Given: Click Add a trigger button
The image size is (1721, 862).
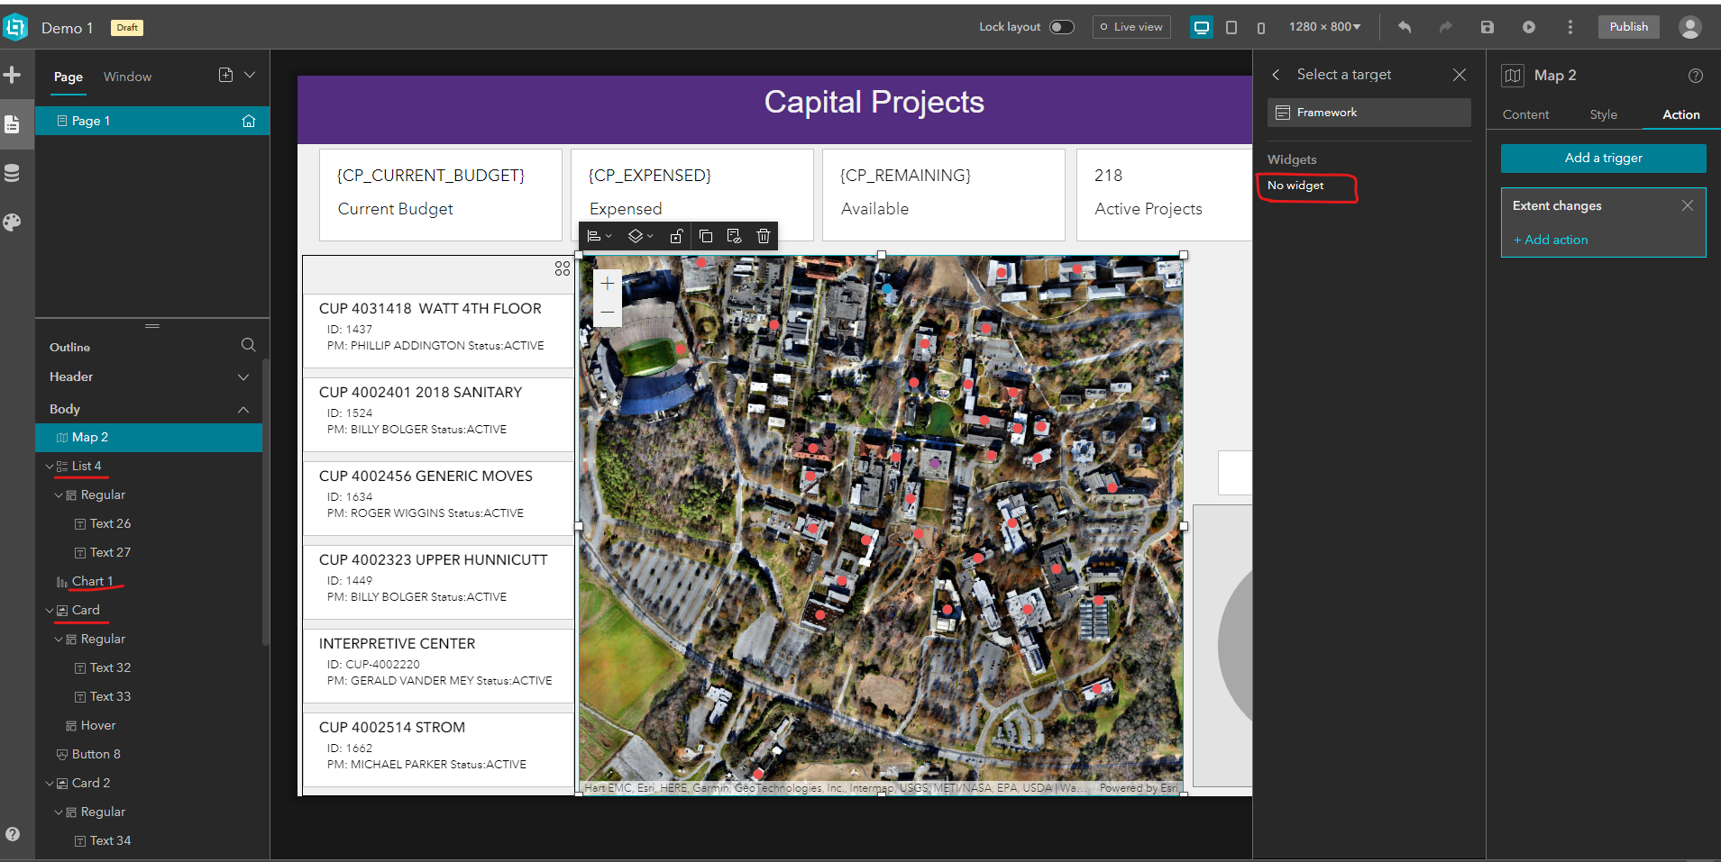Looking at the screenshot, I should click(1603, 158).
